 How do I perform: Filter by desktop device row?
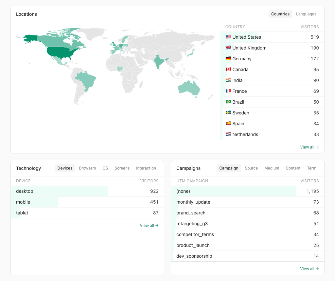click(x=87, y=191)
